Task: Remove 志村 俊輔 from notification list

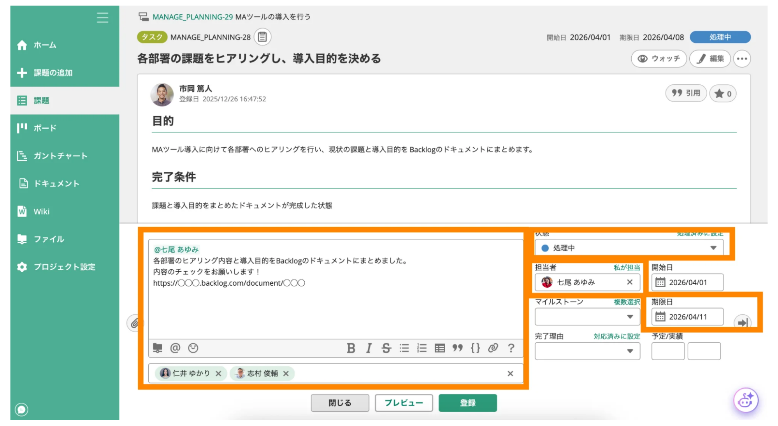Action: click(286, 374)
